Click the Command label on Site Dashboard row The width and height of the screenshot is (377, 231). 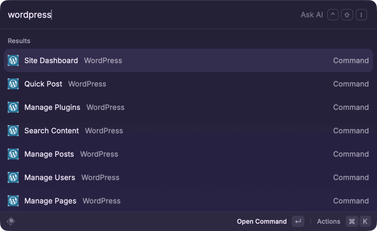pyautogui.click(x=351, y=60)
